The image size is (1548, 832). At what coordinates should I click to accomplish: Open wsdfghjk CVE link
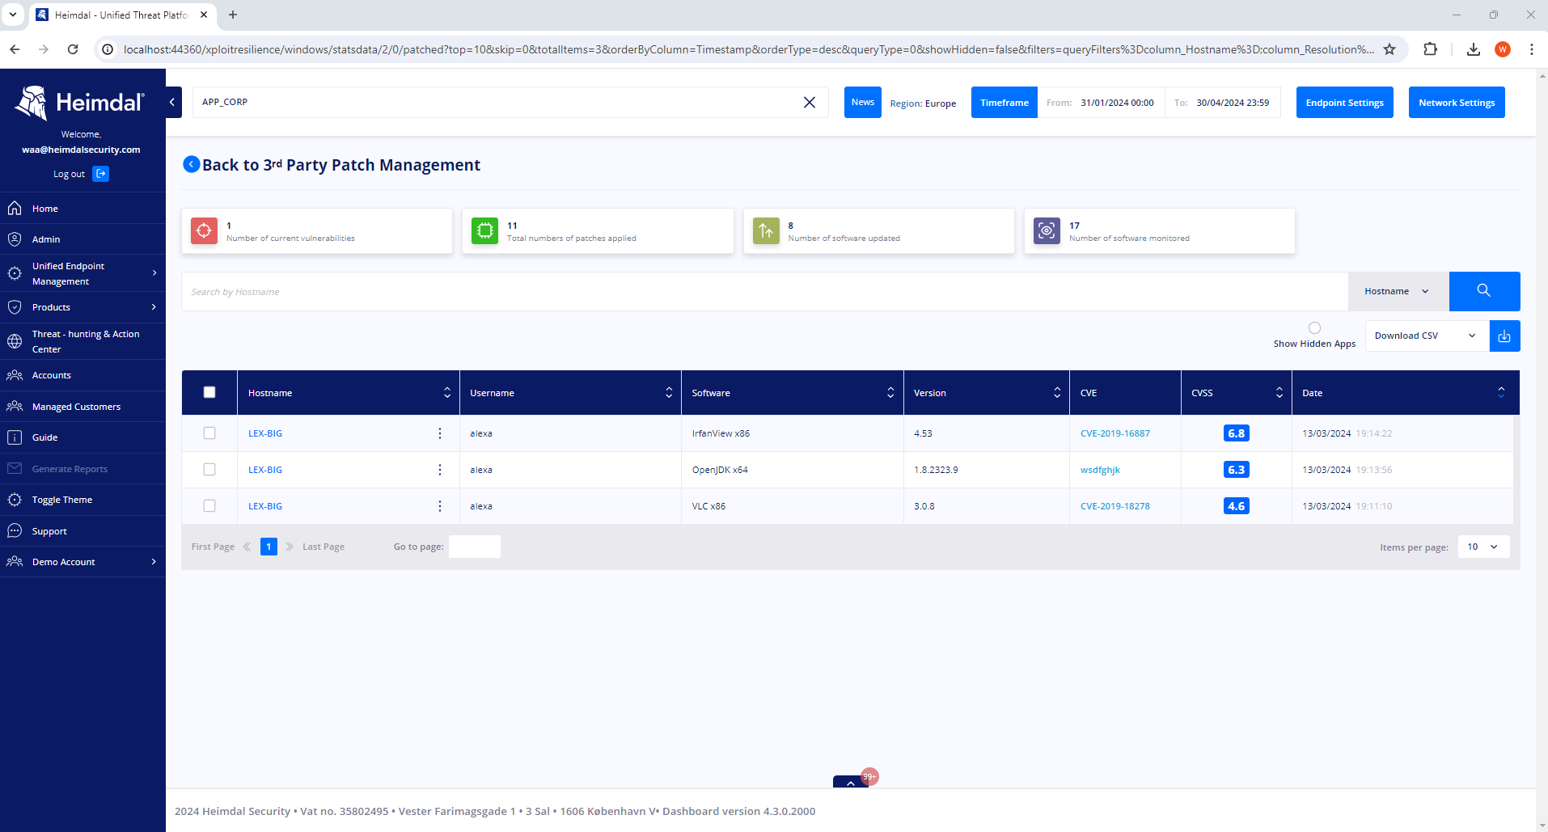pyautogui.click(x=1100, y=470)
